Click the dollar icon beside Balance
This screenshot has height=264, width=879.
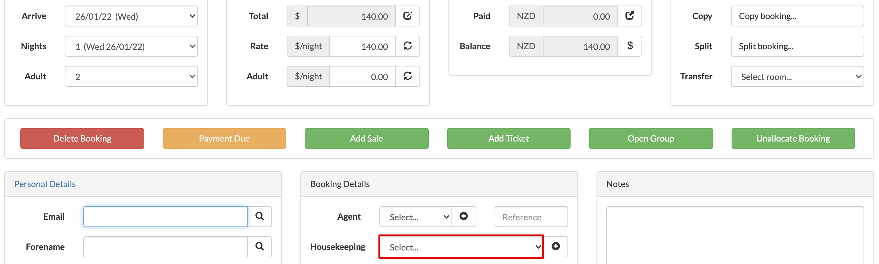pyautogui.click(x=629, y=46)
